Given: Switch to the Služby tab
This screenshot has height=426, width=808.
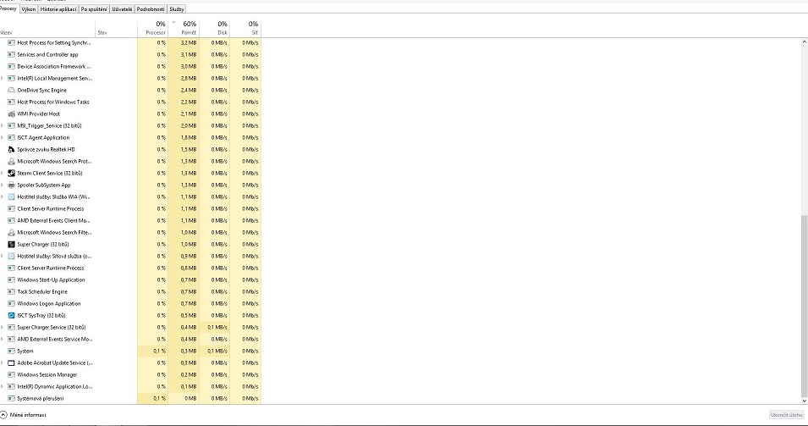Looking at the screenshot, I should (177, 9).
